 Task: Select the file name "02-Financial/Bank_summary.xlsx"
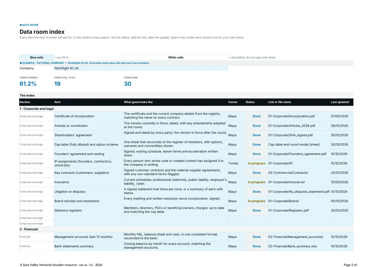click(293, 246)
